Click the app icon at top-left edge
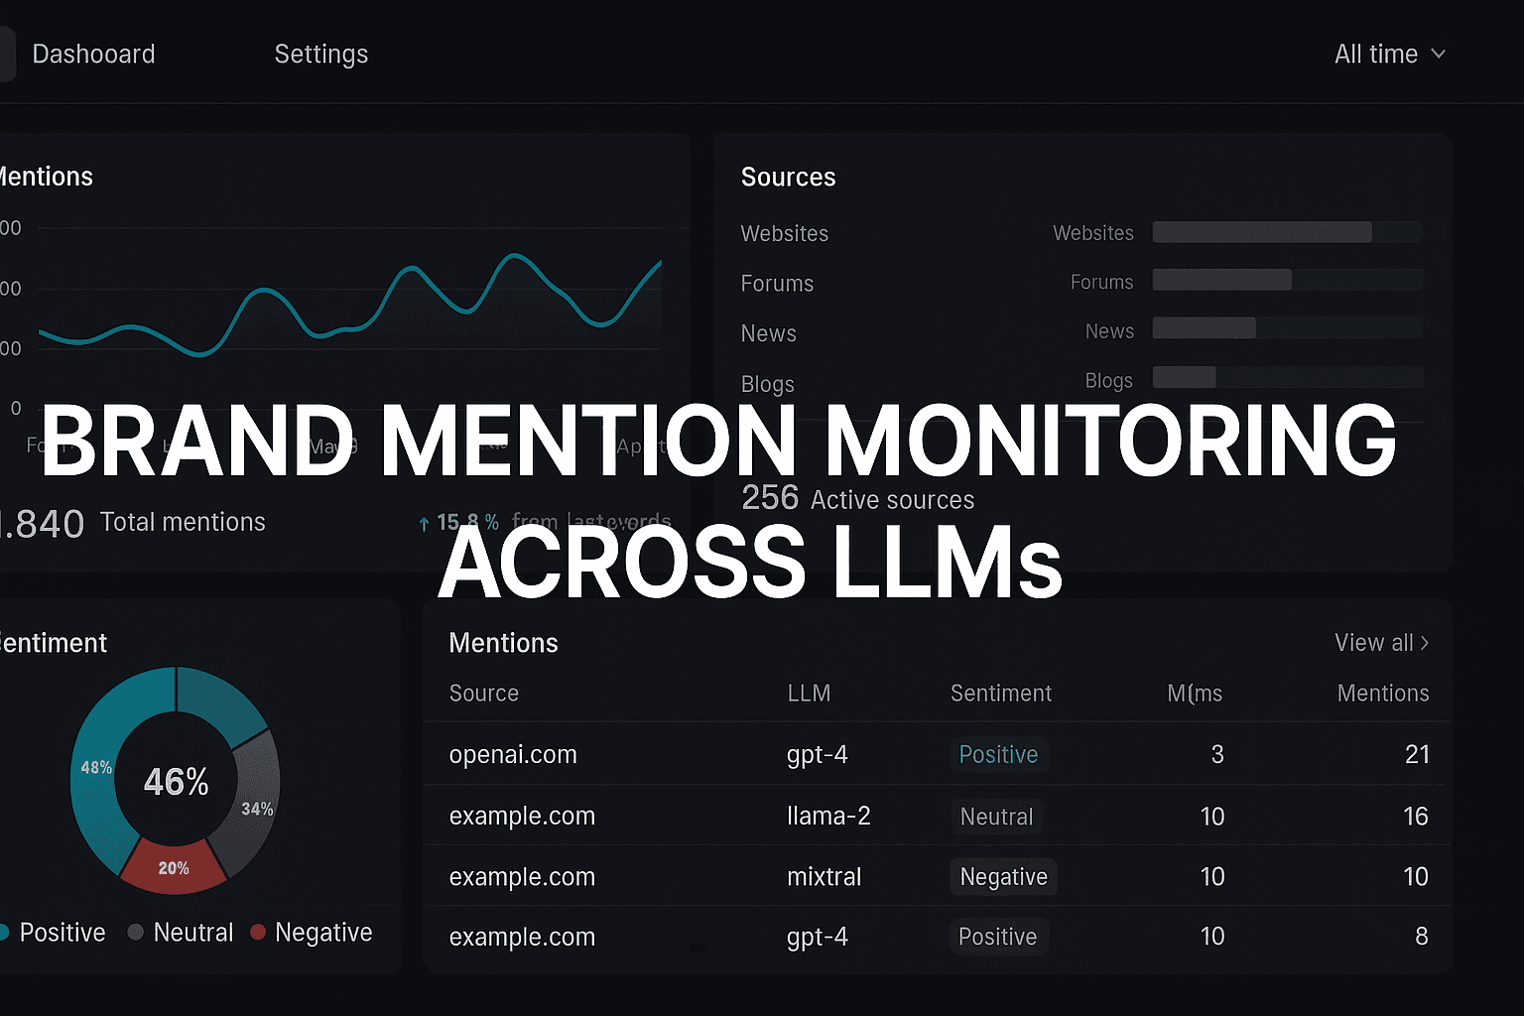1524x1016 pixels. pos(5,54)
